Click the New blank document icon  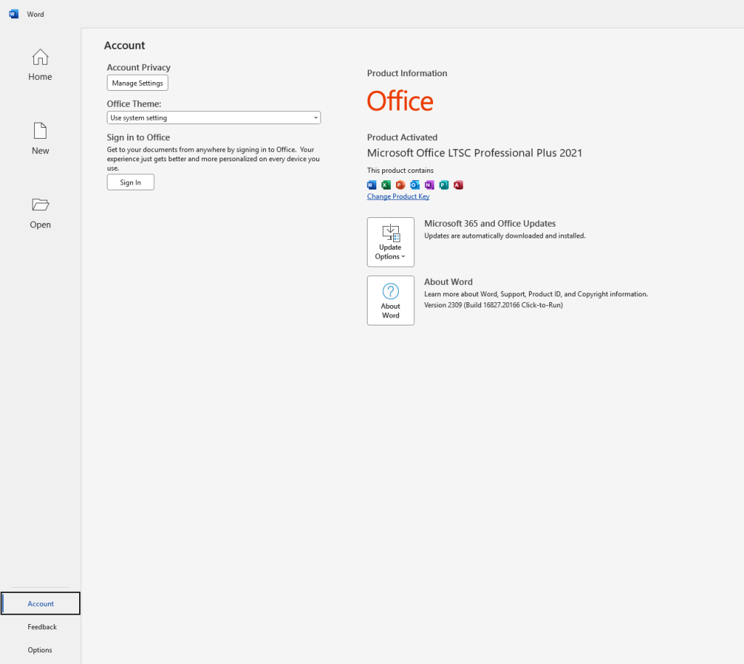41,131
